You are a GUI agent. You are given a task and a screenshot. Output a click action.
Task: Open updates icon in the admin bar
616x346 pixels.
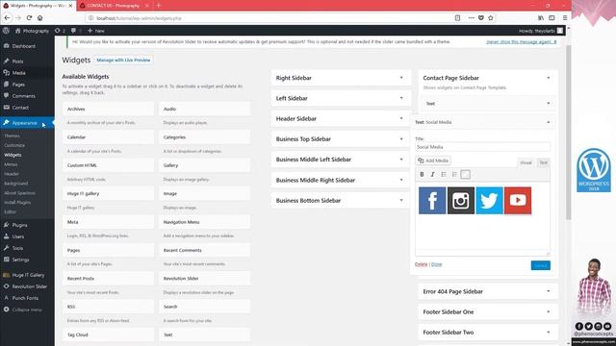tap(60, 31)
